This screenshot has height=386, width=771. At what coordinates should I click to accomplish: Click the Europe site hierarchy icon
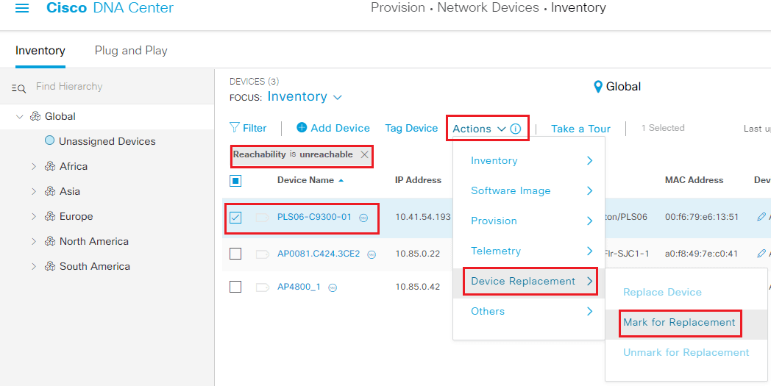tap(50, 216)
